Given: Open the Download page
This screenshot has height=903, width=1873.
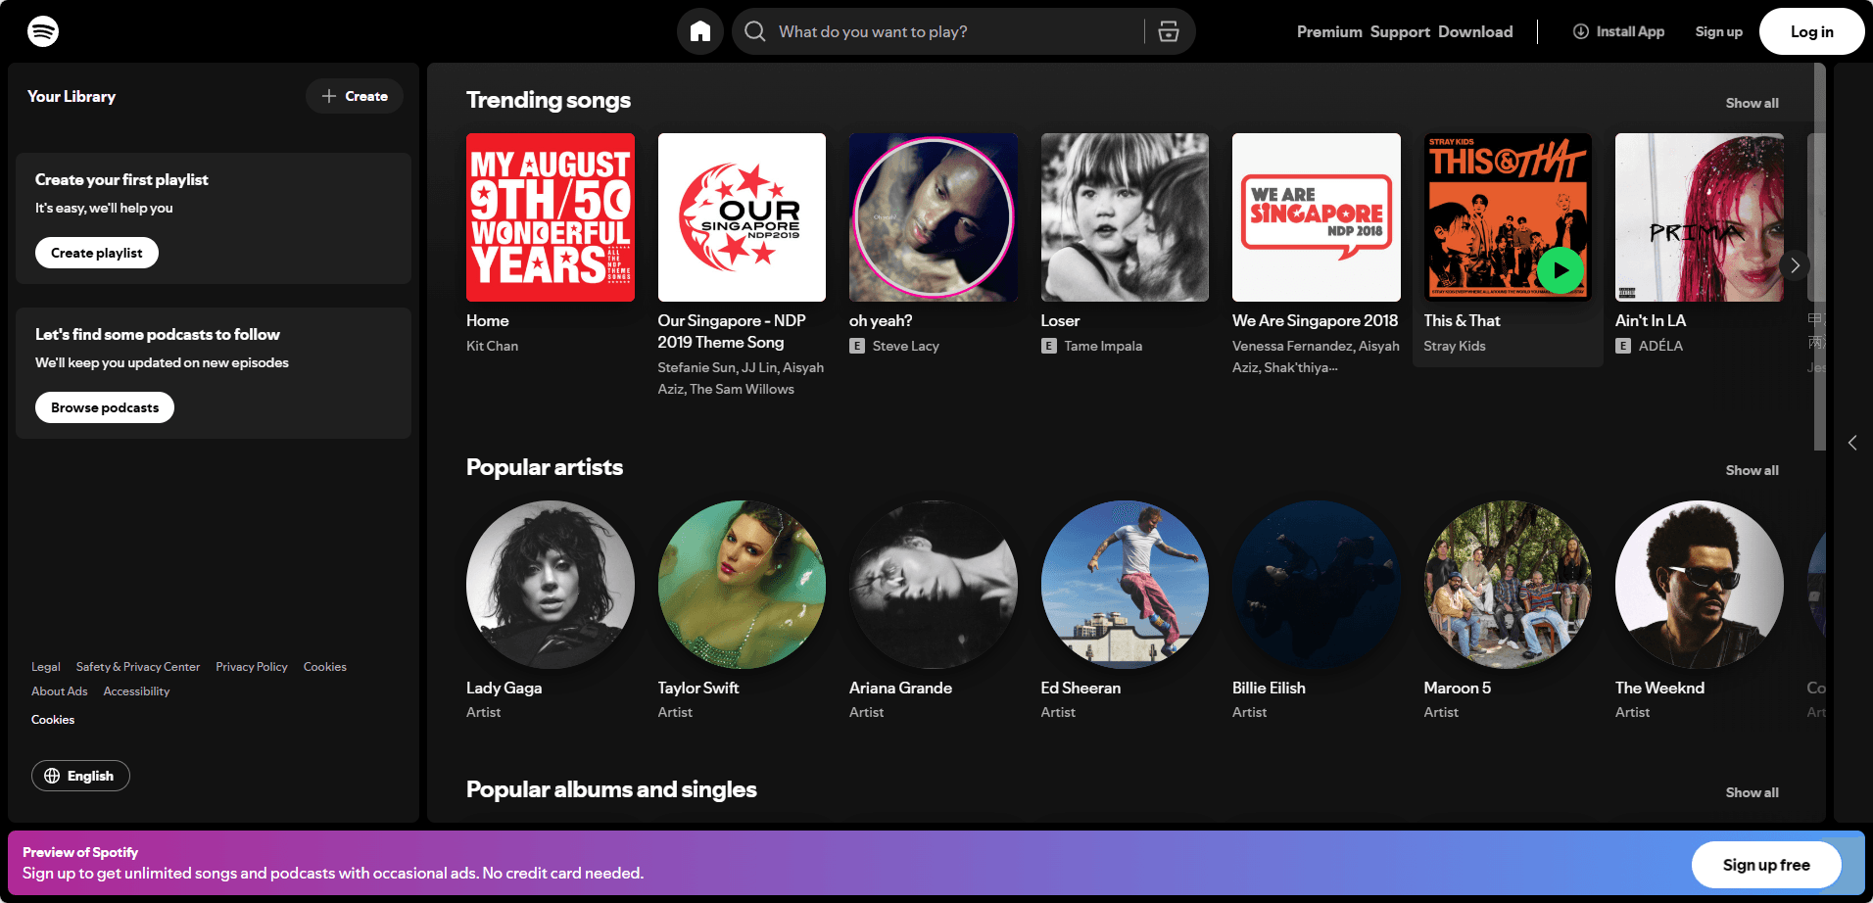Looking at the screenshot, I should pos(1475,31).
